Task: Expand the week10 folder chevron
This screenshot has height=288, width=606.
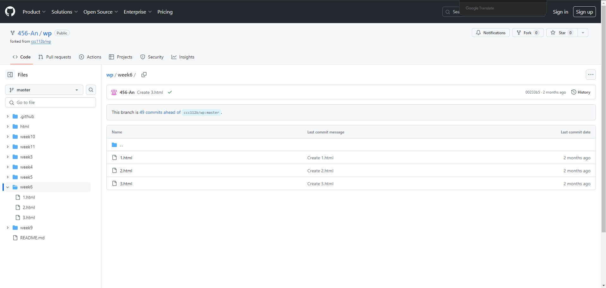Action: pyautogui.click(x=8, y=137)
